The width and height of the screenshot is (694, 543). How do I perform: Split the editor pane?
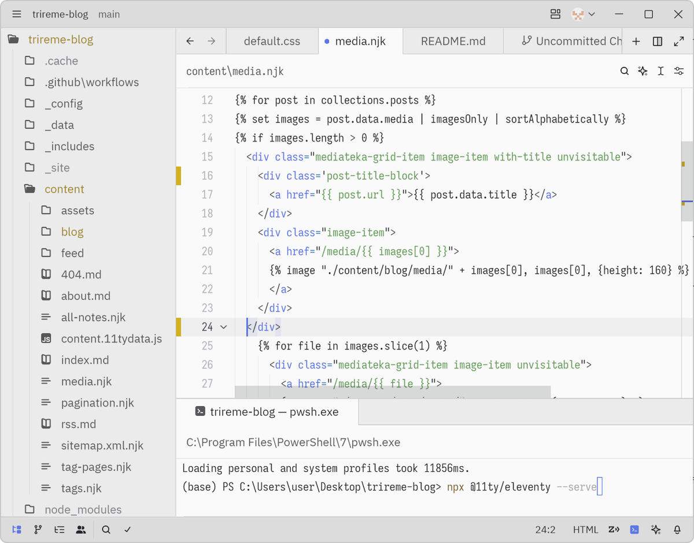point(658,41)
